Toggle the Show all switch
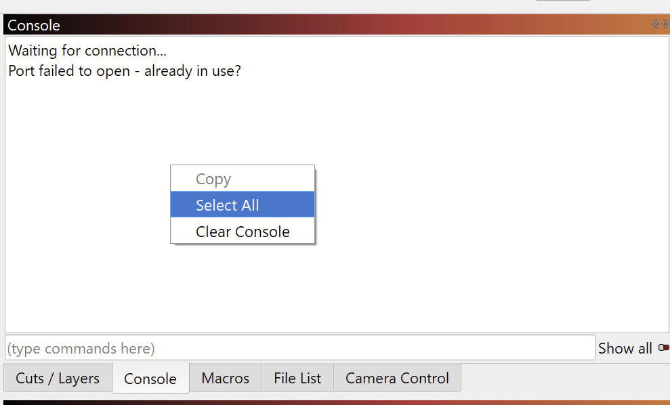 coord(664,347)
